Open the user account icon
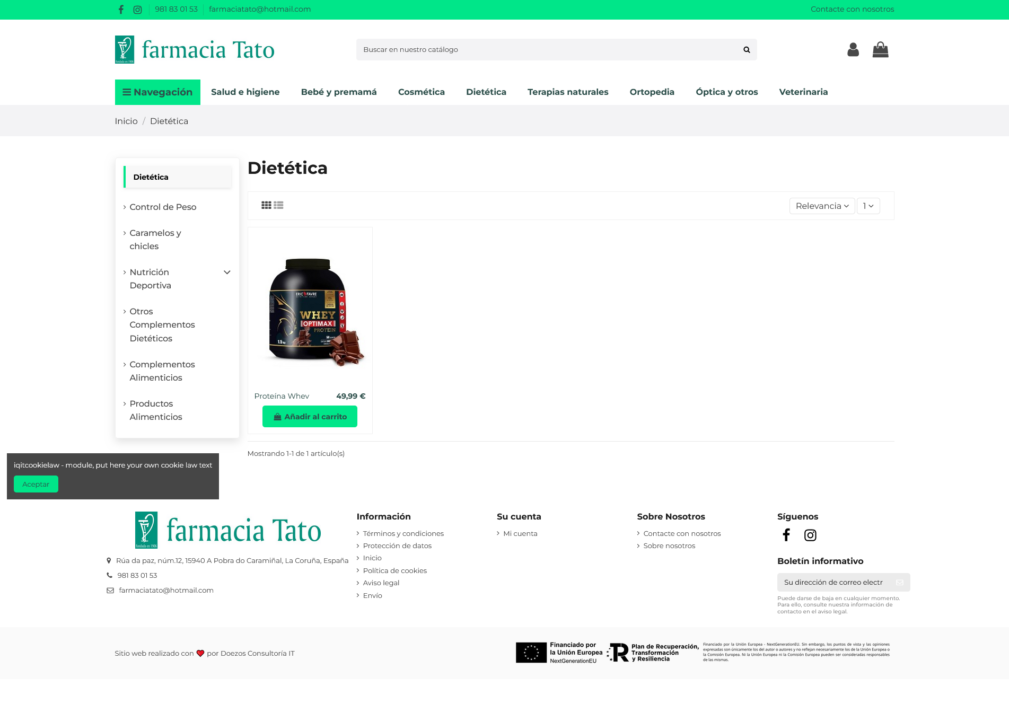The image size is (1009, 704). coord(853,50)
